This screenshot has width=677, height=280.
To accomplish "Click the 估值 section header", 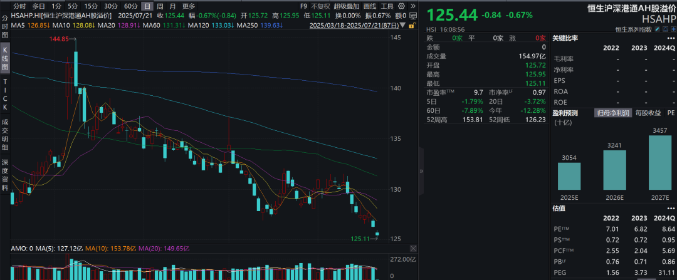I will click(559, 209).
